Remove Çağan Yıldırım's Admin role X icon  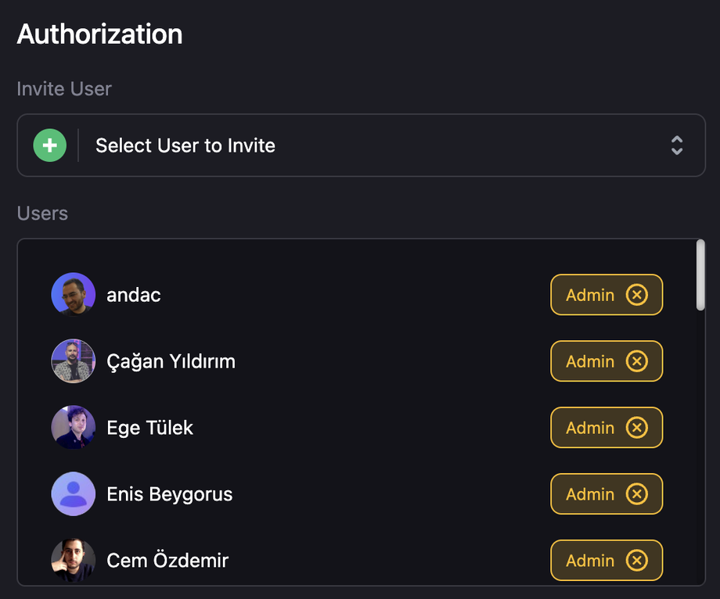tap(637, 361)
